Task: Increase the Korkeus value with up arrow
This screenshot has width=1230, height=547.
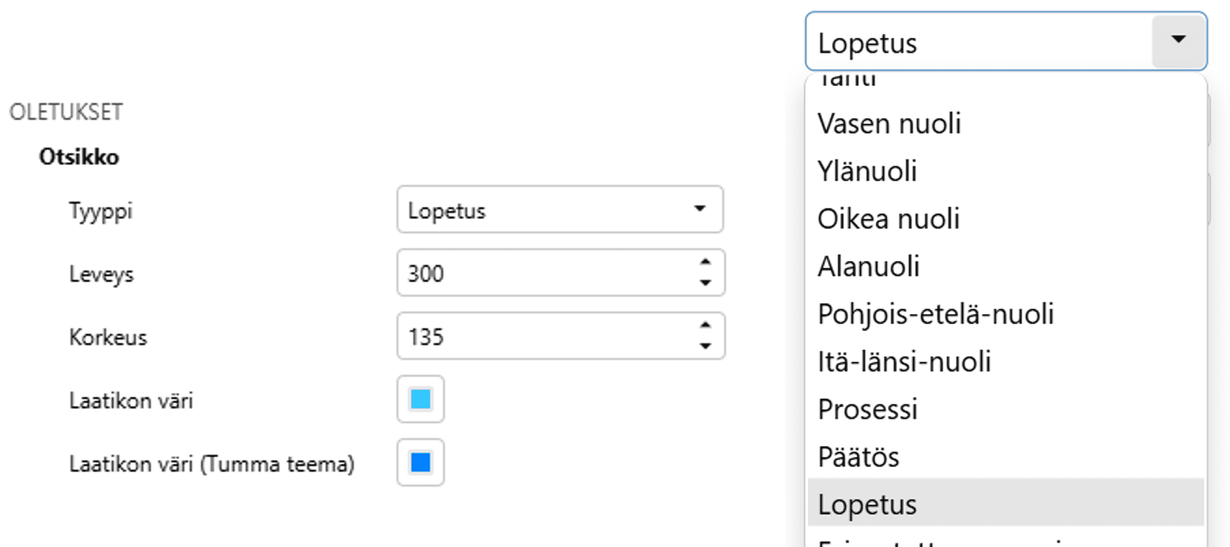Action: (x=705, y=326)
